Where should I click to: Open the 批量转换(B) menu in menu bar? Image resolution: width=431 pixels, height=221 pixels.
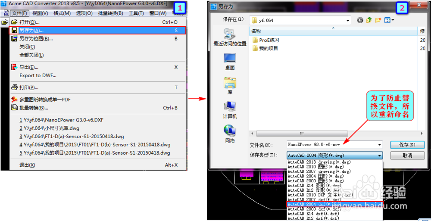[110, 13]
